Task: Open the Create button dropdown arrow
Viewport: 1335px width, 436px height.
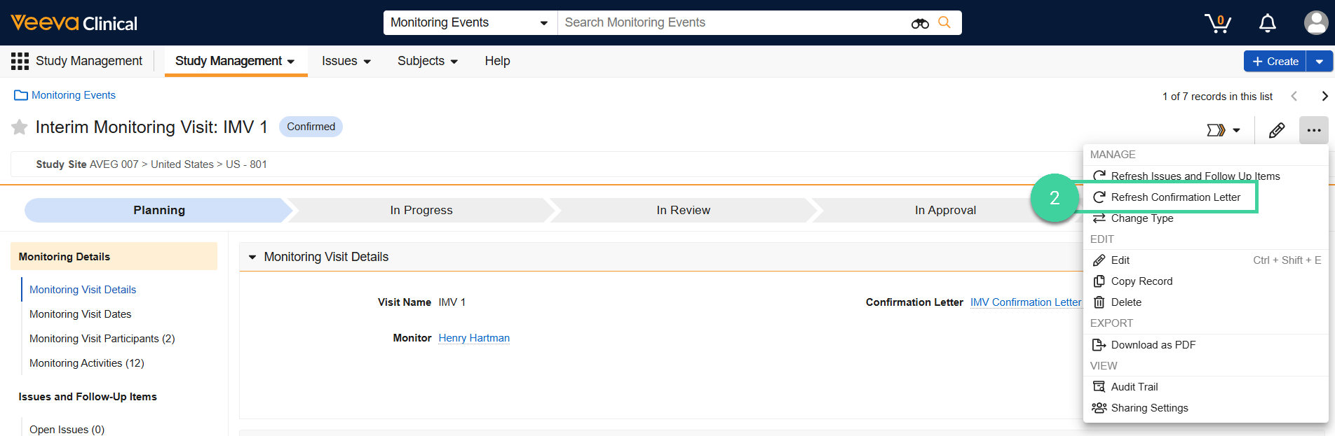Action: pyautogui.click(x=1319, y=62)
